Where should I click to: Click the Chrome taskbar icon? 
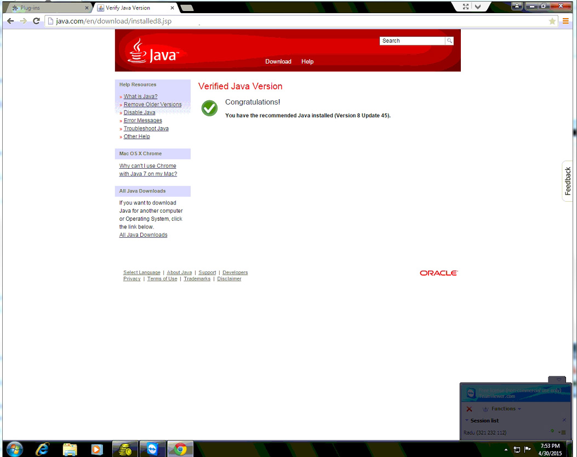pyautogui.click(x=180, y=449)
